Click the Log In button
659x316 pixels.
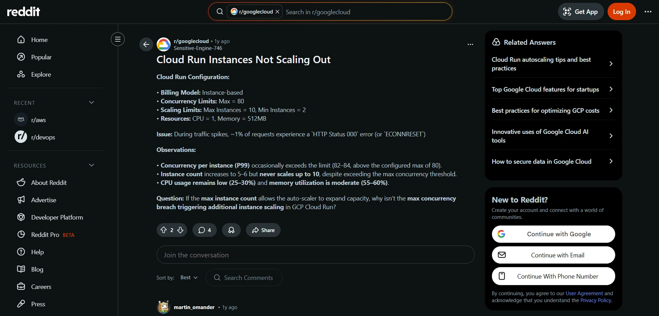tap(621, 12)
